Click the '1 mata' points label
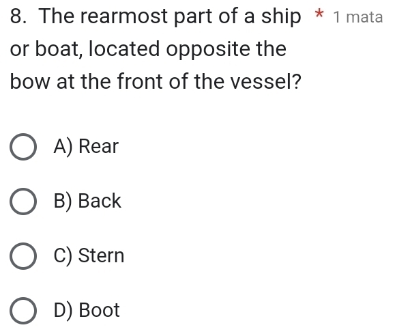 click(x=358, y=17)
